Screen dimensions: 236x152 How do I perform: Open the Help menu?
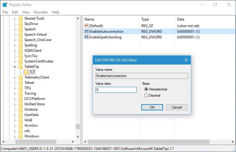55,12
